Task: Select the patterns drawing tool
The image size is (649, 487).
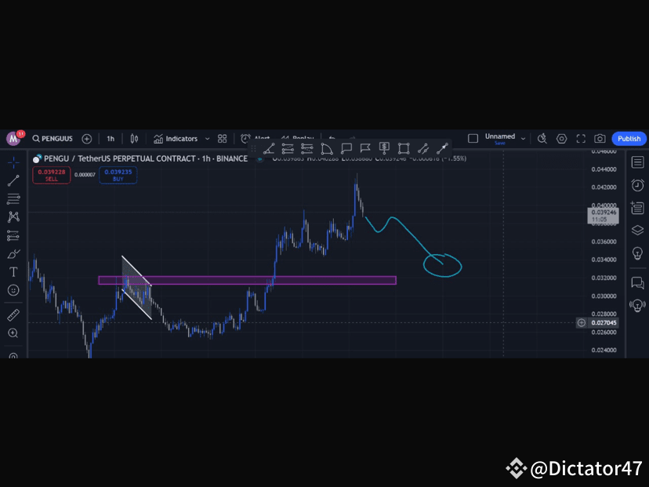Action: pos(13,216)
